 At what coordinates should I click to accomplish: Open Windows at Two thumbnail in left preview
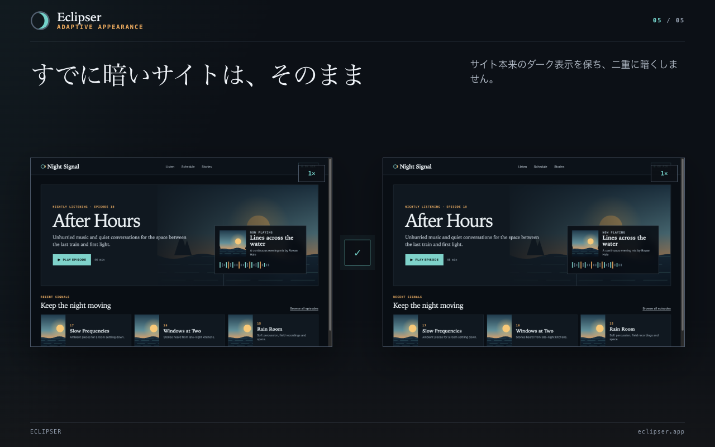tap(147, 330)
